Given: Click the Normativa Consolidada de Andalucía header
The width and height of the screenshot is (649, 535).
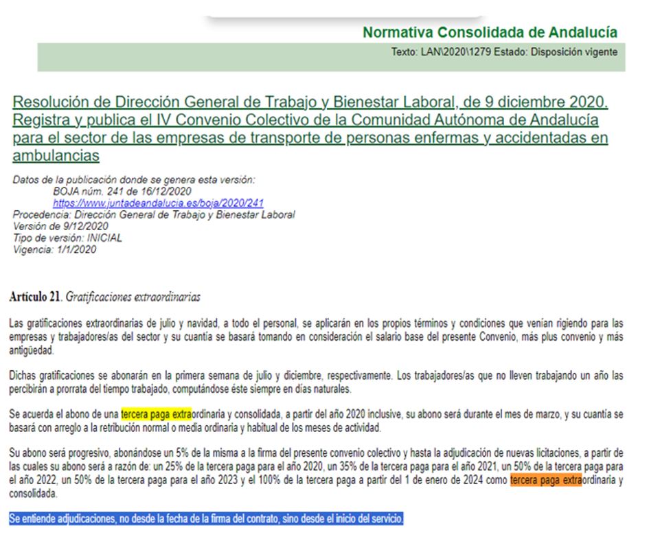Looking at the screenshot, I should pos(490,32).
